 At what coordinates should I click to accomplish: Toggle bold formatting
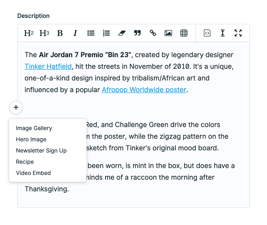tap(60, 33)
